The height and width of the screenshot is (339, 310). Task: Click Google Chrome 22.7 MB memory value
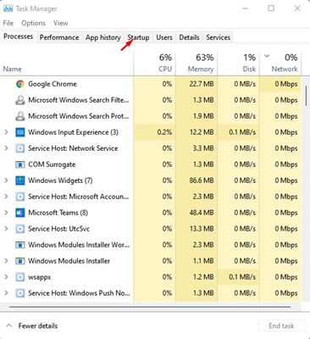202,84
